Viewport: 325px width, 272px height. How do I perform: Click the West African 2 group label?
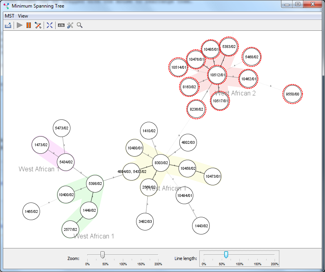(x=235, y=93)
